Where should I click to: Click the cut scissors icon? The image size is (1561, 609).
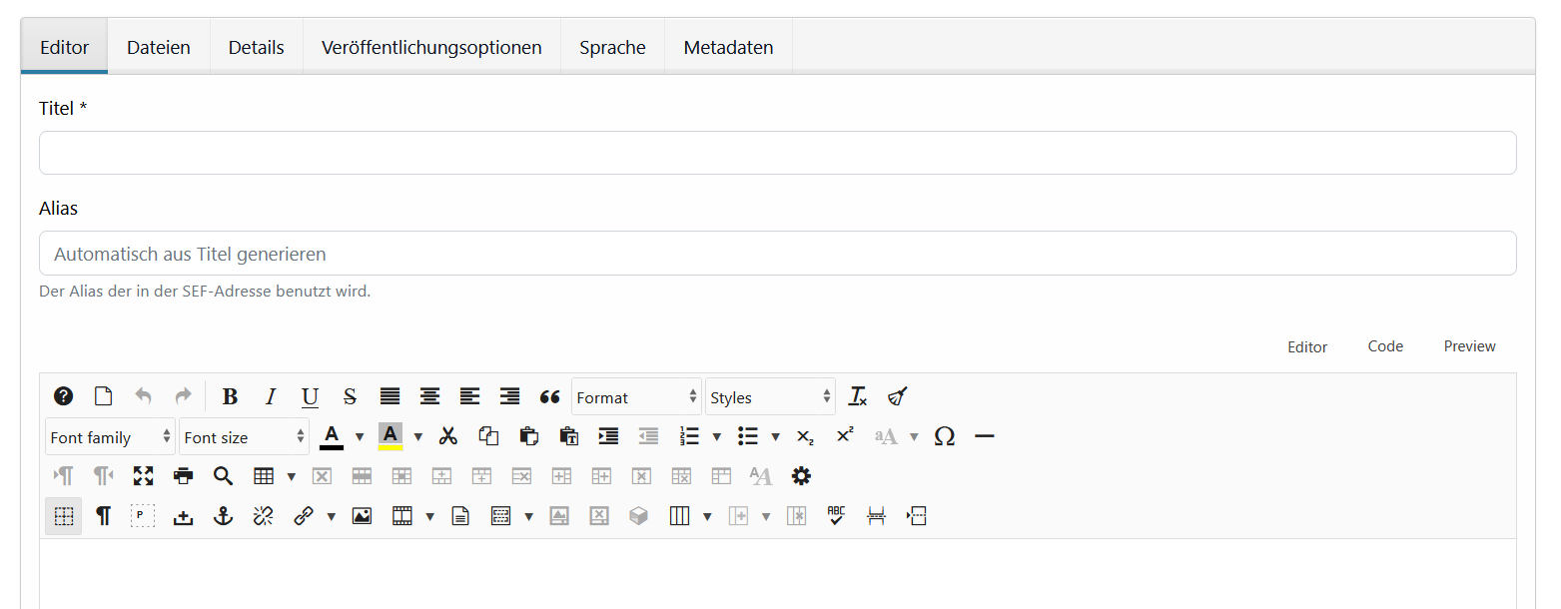tap(448, 436)
